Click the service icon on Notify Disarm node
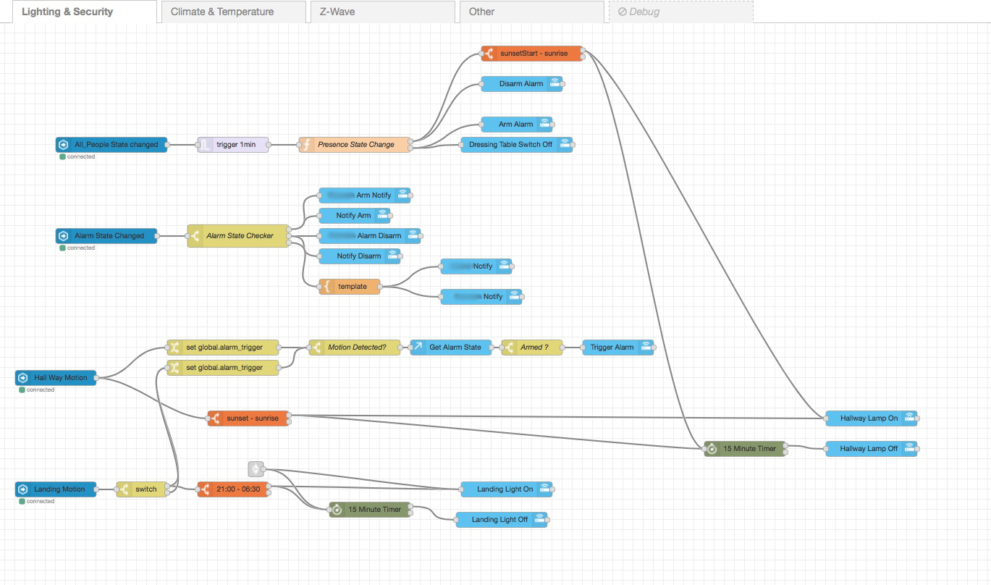This screenshot has height=585, width=991. [x=392, y=256]
